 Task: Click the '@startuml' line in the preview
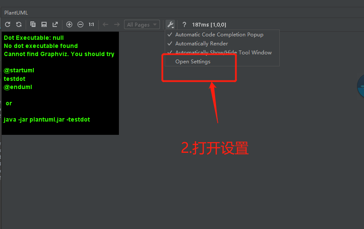[19, 70]
